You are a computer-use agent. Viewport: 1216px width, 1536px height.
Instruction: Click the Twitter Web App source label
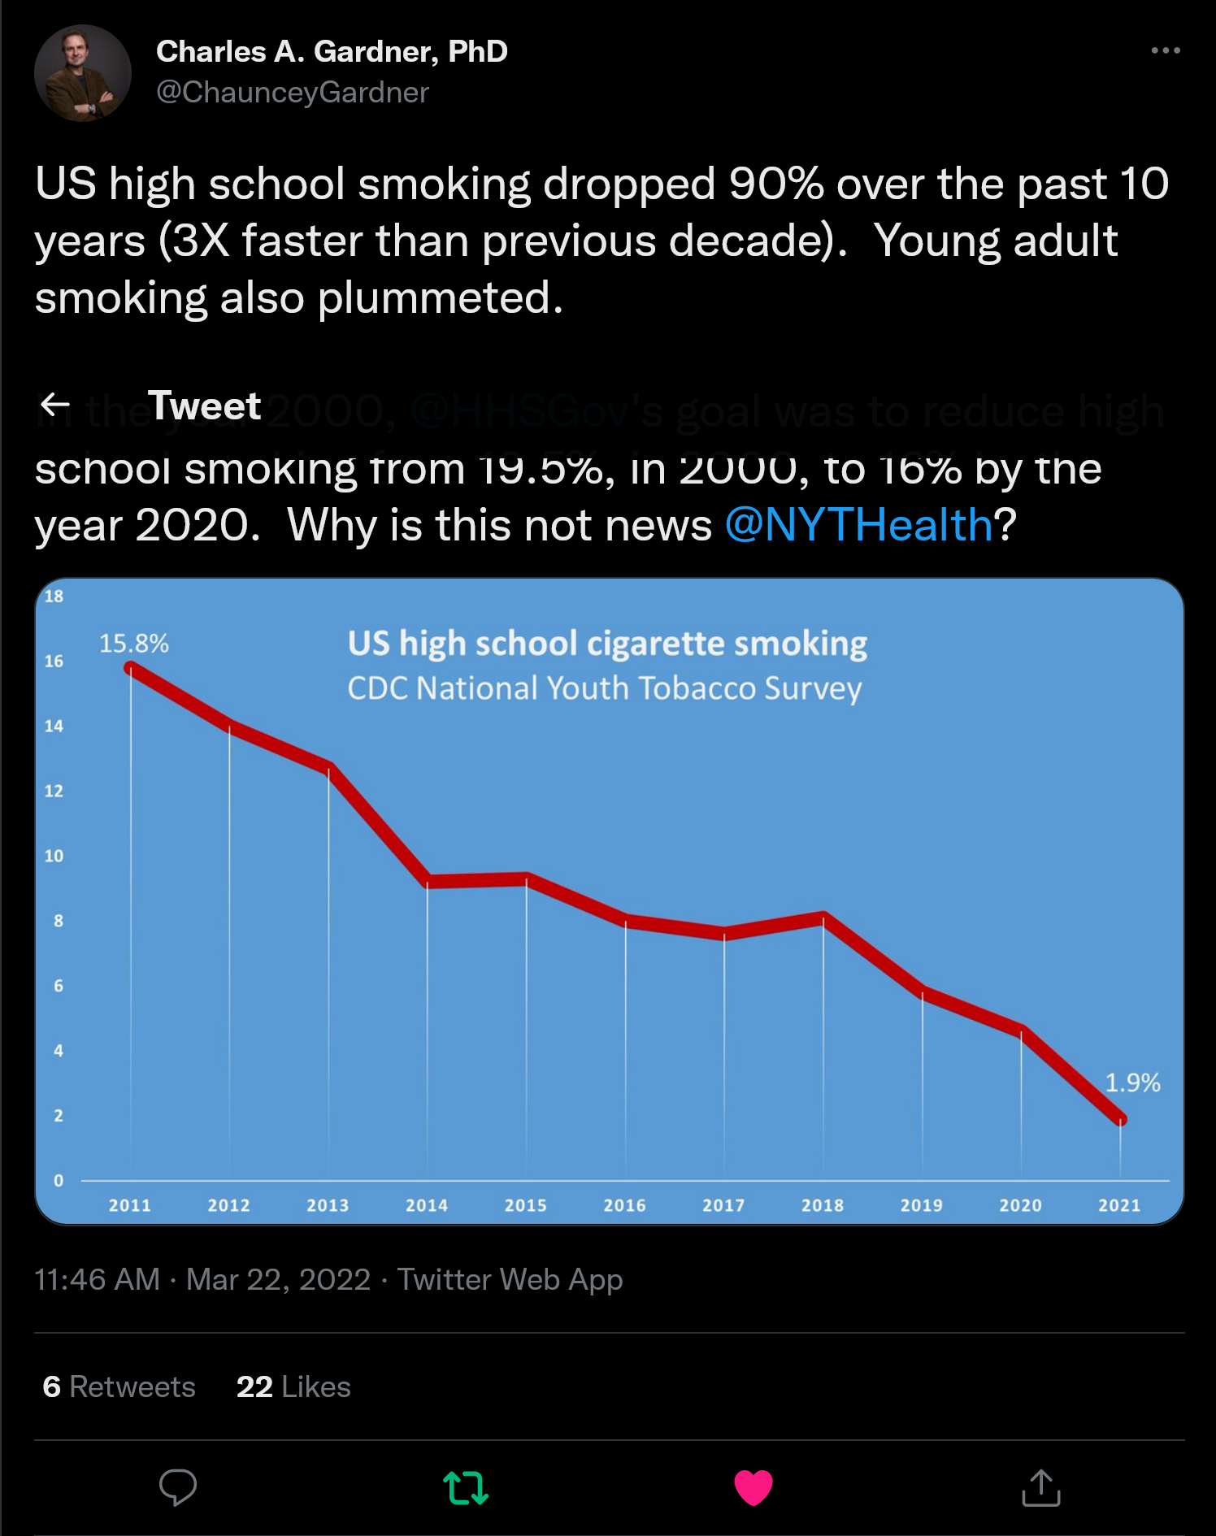(x=510, y=1279)
